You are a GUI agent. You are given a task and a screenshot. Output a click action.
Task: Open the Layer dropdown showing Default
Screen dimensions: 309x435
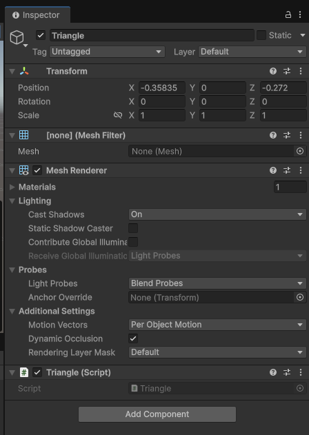[252, 52]
